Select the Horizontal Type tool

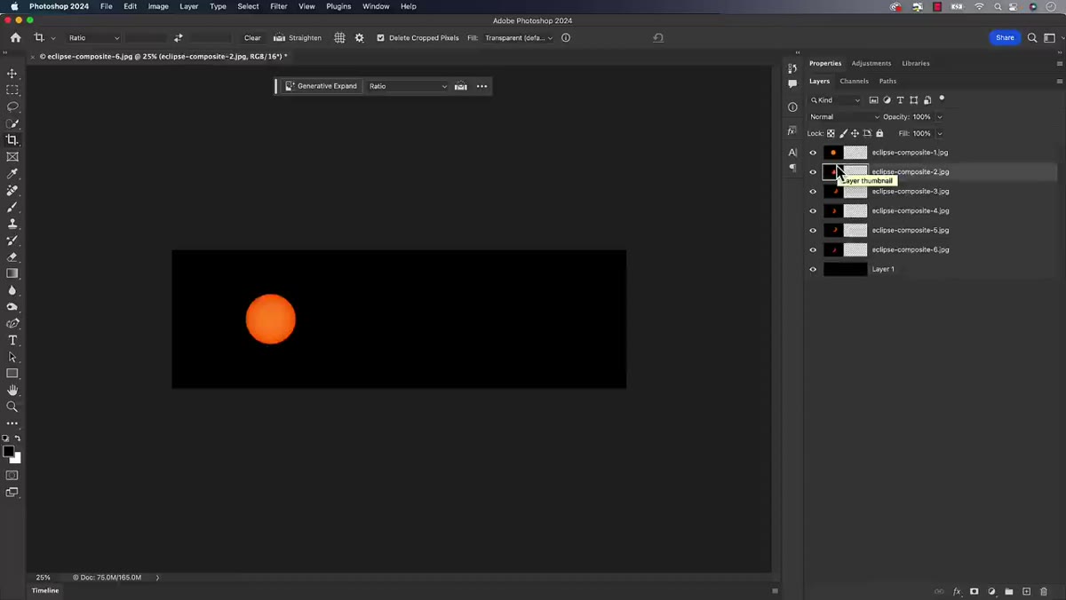(12, 341)
